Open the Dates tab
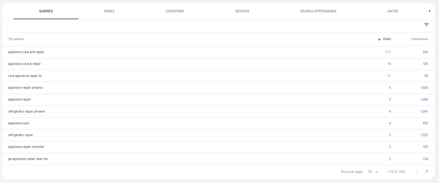The width and height of the screenshot is (439, 183). point(393,11)
